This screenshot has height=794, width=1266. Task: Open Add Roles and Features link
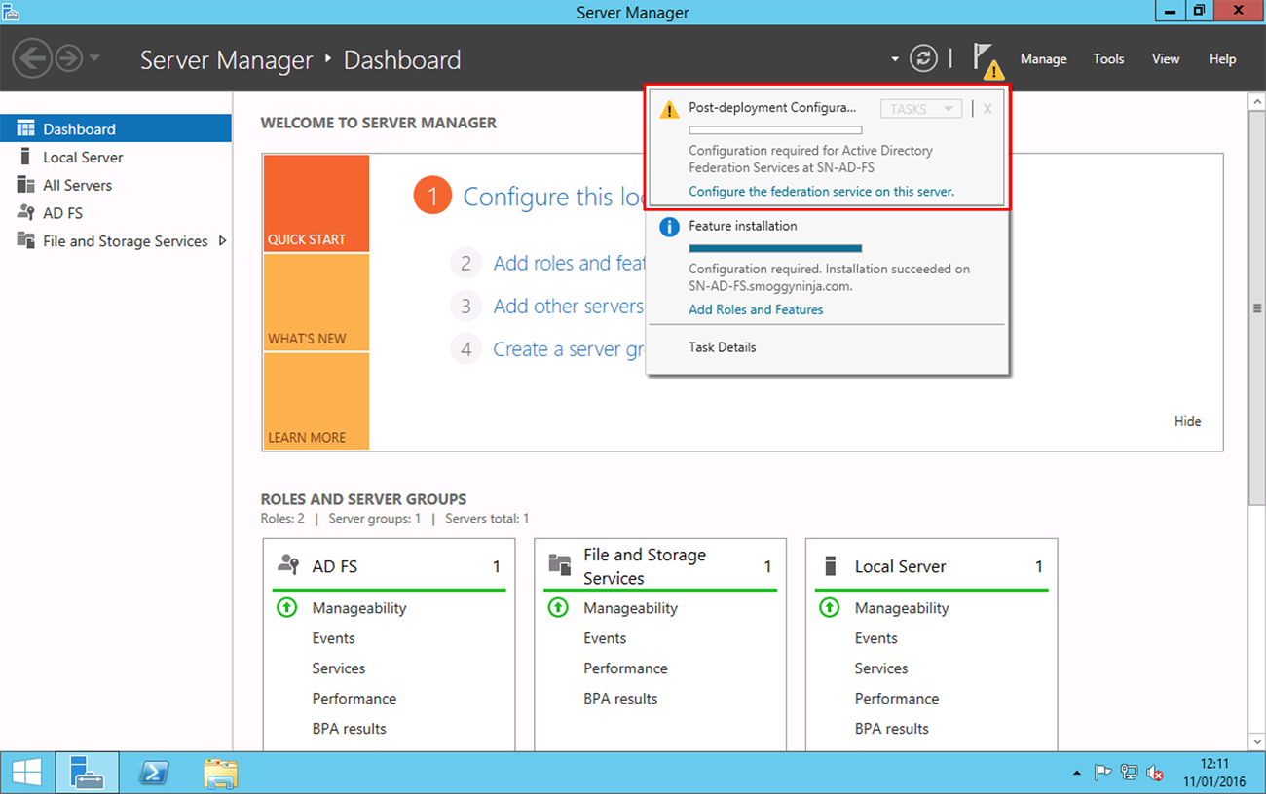point(756,308)
